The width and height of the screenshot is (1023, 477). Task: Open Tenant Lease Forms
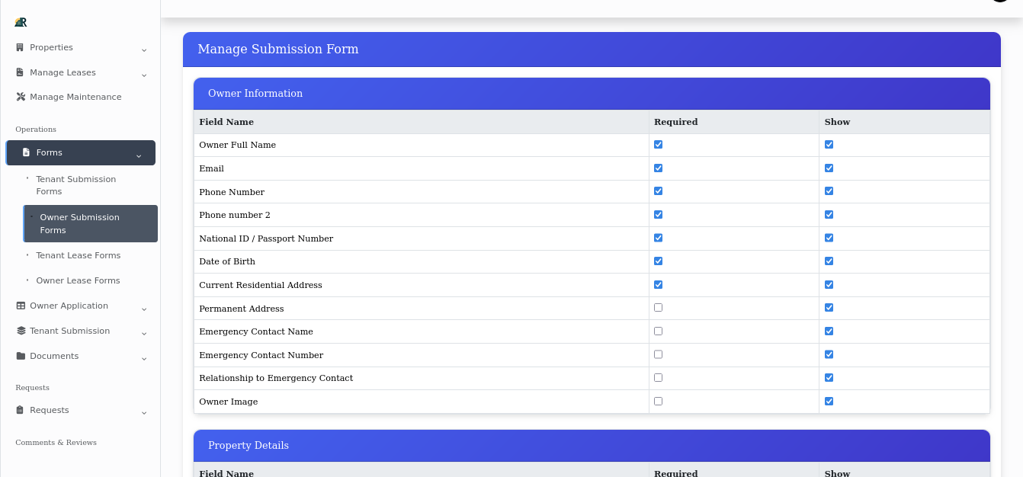click(79, 255)
